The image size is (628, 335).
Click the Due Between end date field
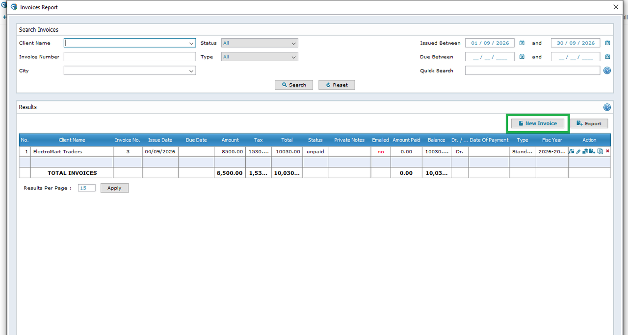[576, 57]
